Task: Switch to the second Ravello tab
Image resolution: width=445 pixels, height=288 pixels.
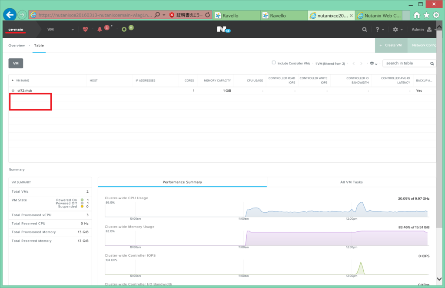Action: click(284, 16)
